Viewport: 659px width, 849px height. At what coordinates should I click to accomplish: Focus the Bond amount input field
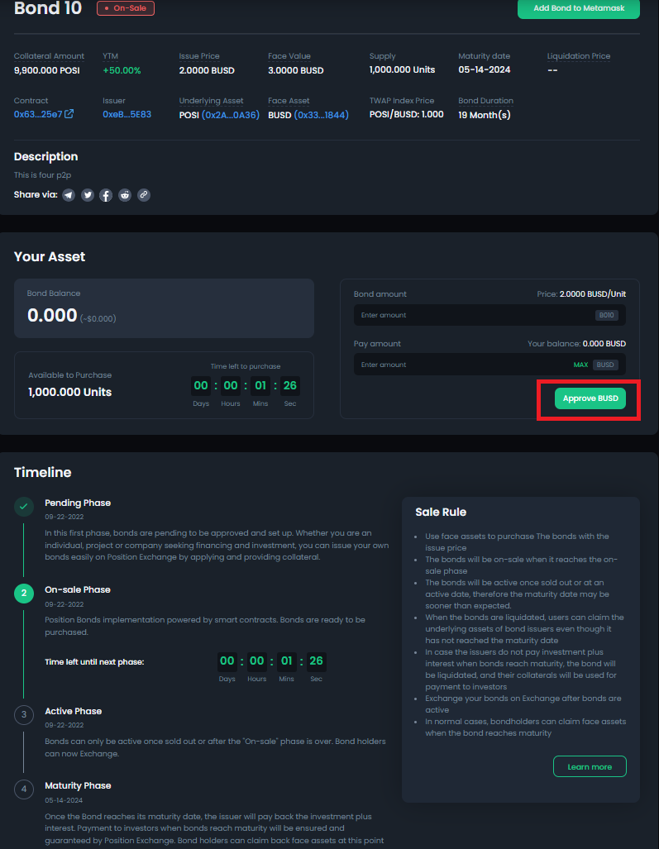pos(471,315)
